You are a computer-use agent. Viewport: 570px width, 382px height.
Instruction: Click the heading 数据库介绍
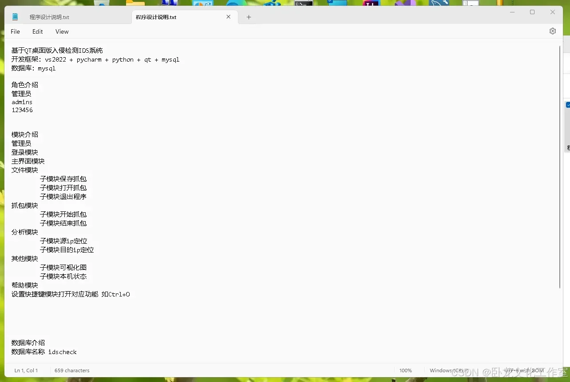(x=28, y=343)
